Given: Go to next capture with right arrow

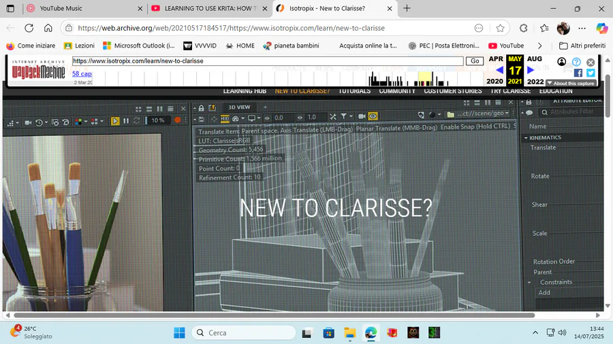Looking at the screenshot, I should click(x=531, y=70).
